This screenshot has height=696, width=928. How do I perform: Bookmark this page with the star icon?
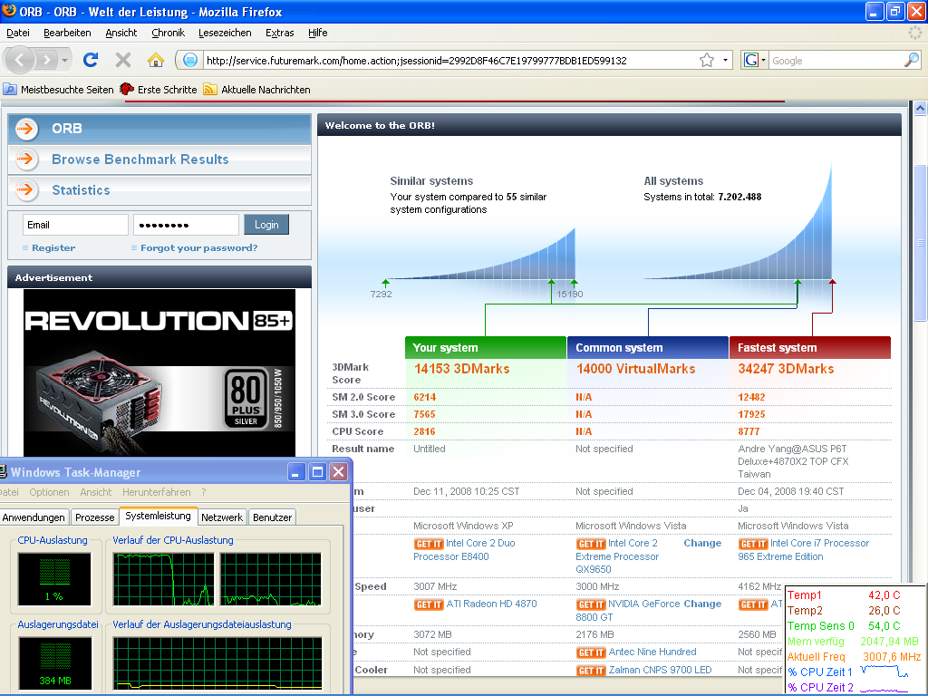707,61
